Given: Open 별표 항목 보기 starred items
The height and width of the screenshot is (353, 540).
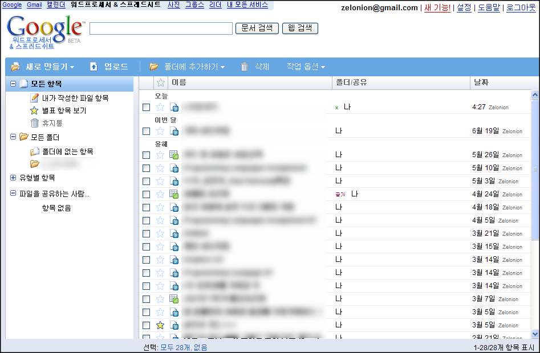Looking at the screenshot, I should pyautogui.click(x=64, y=110).
